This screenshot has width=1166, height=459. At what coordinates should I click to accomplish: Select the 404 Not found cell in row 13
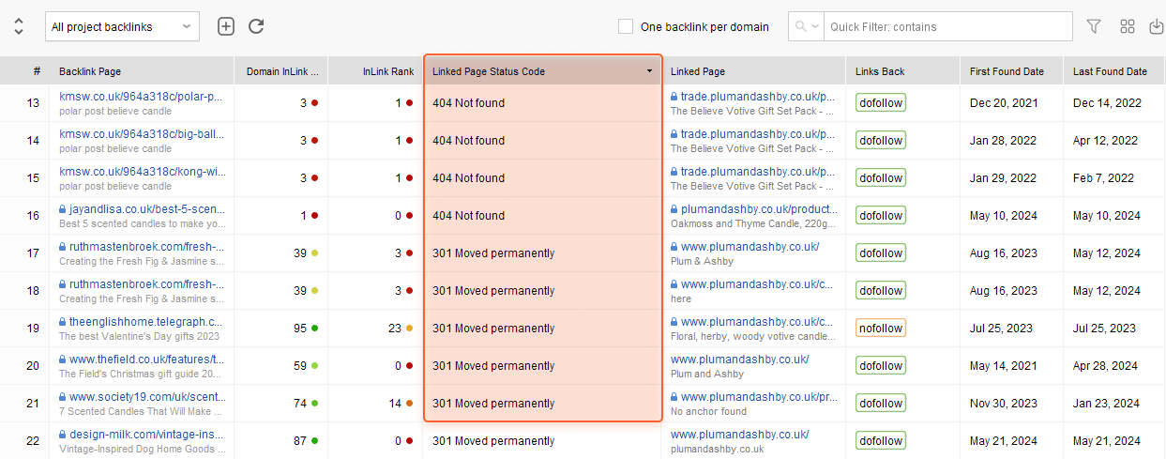tap(543, 103)
